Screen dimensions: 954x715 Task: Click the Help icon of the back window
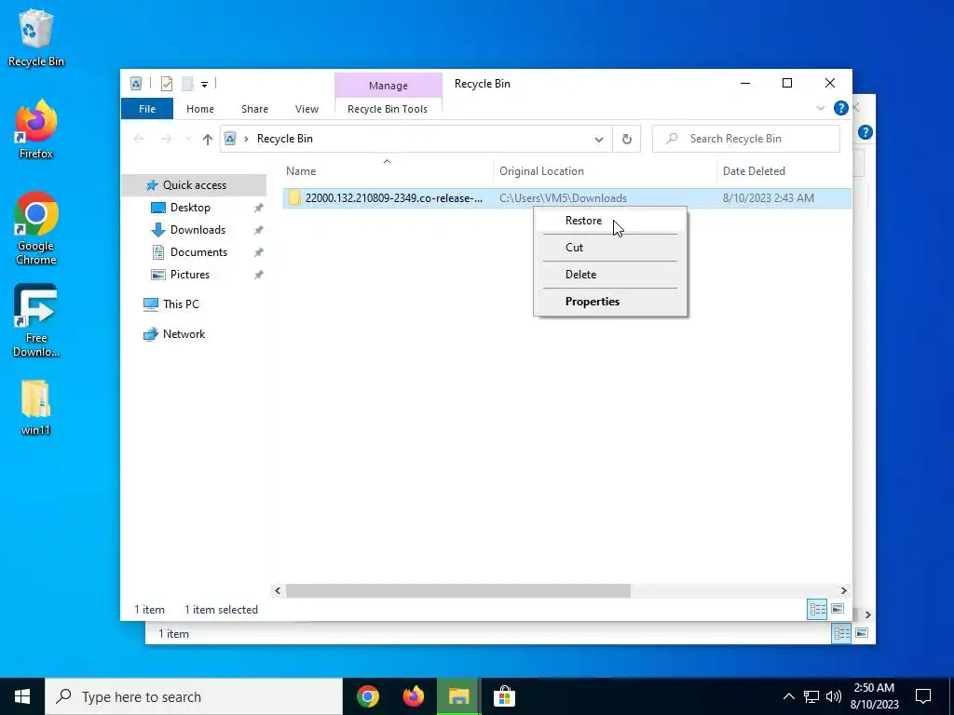(865, 132)
